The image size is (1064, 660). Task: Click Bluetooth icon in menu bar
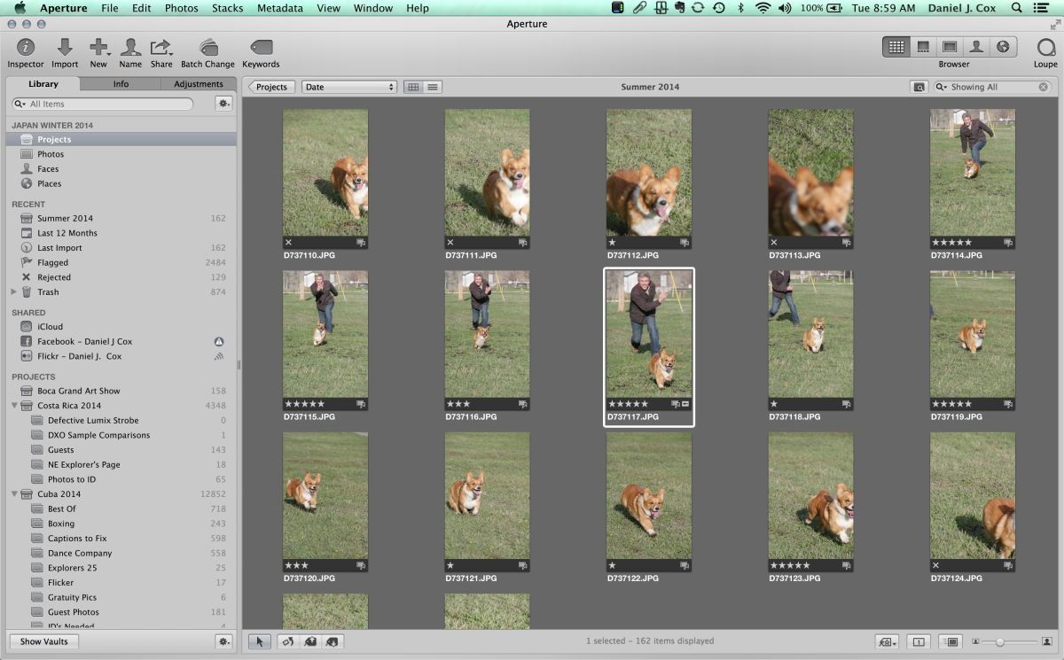(741, 8)
